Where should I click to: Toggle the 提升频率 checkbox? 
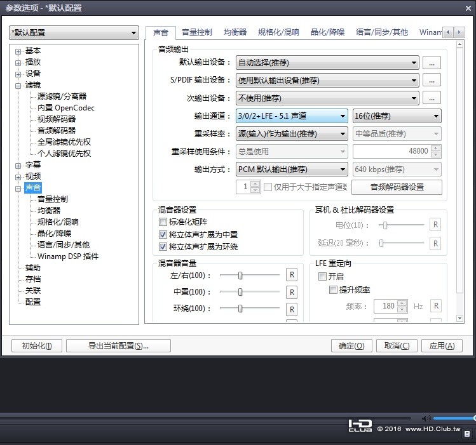tap(333, 290)
